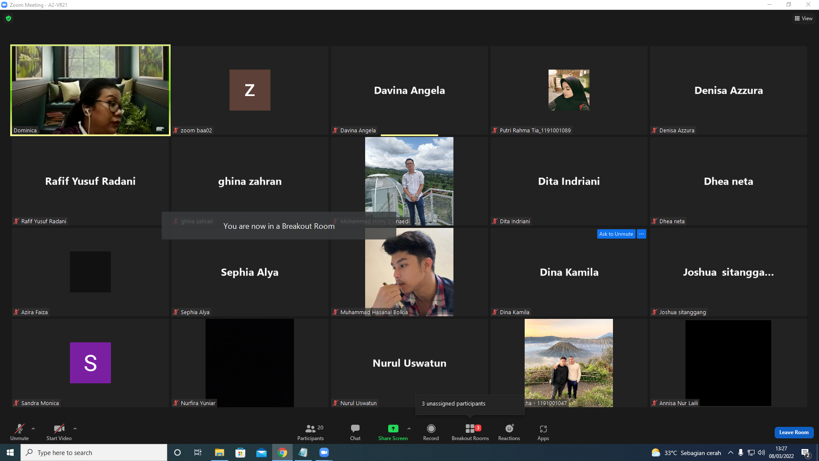Click the Joshua sitanggang name label
This screenshot has width=819, height=461.
pos(682,312)
